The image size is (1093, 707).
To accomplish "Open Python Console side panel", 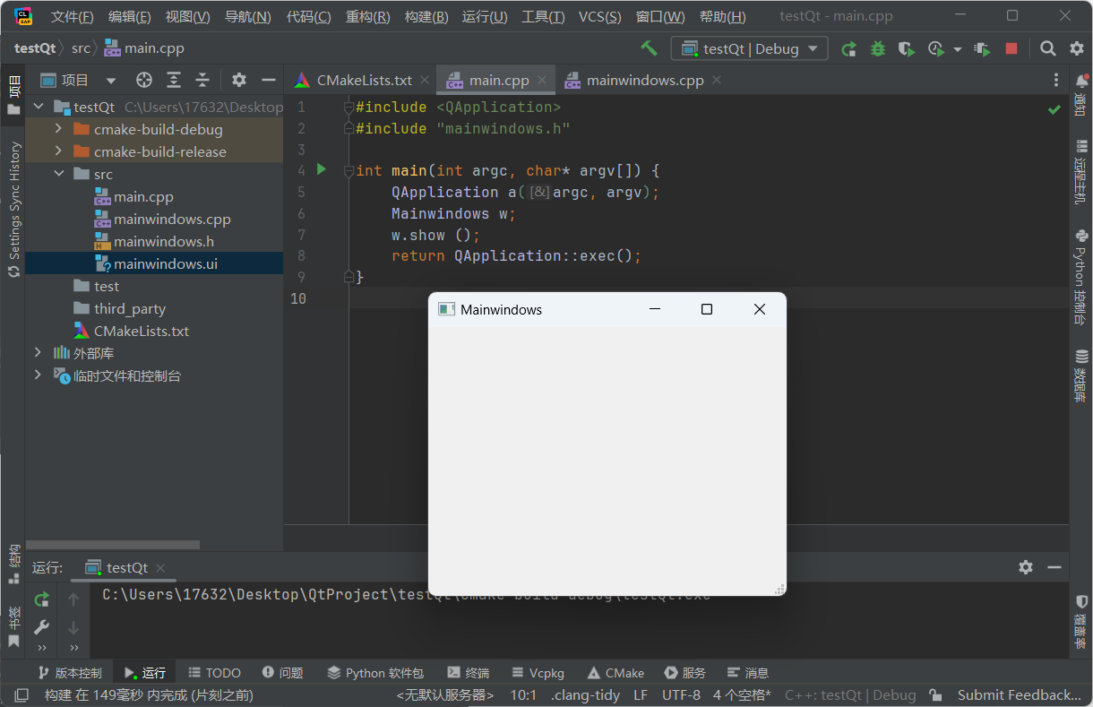I will tap(1081, 278).
